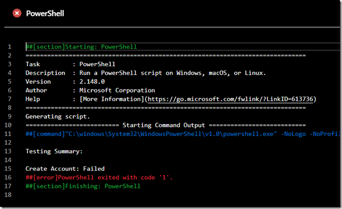The height and width of the screenshot is (209, 342).
Task: Select the Starting Command Output separator line
Action: (x=166, y=125)
